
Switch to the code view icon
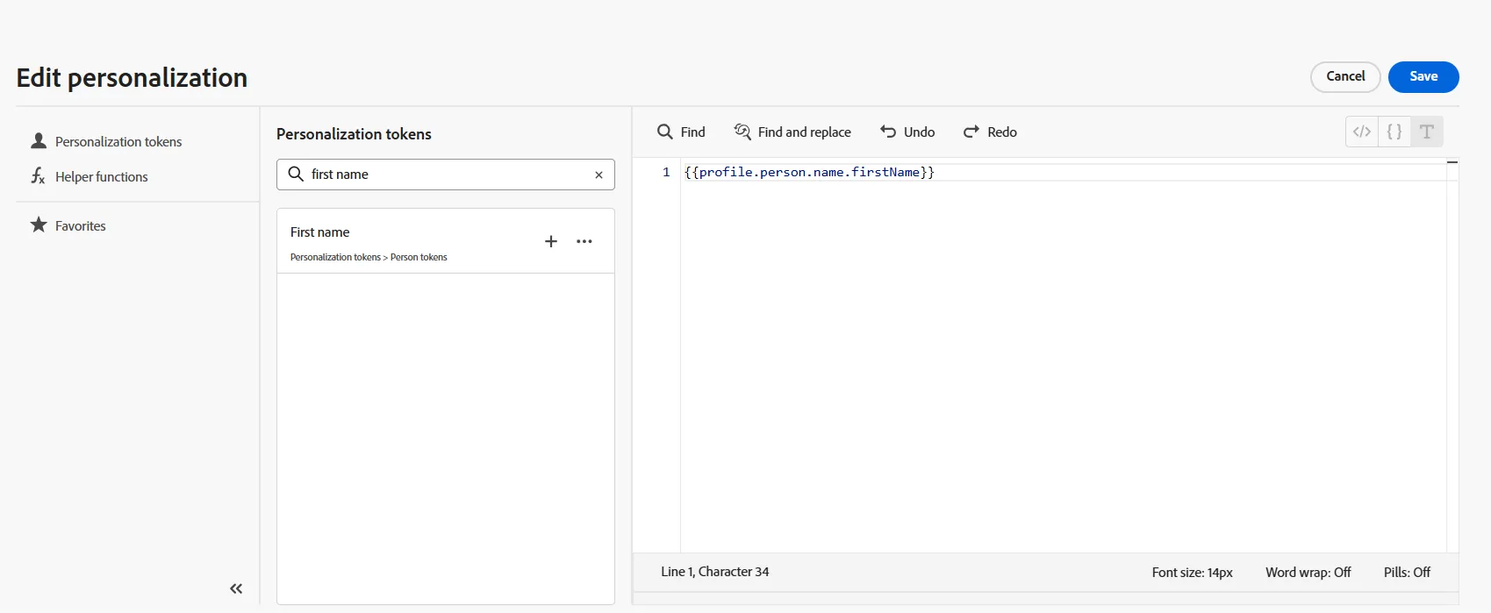[x=1362, y=132]
